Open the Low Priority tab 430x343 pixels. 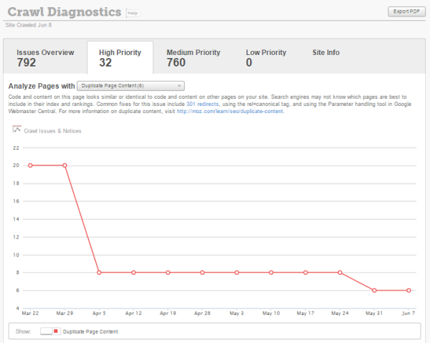(266, 57)
